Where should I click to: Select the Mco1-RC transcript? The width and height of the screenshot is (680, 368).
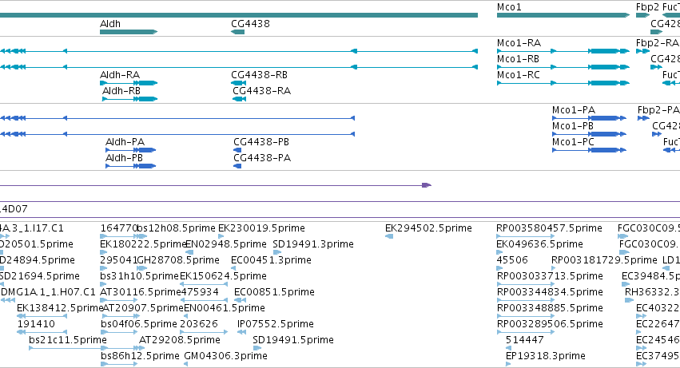coord(563,83)
